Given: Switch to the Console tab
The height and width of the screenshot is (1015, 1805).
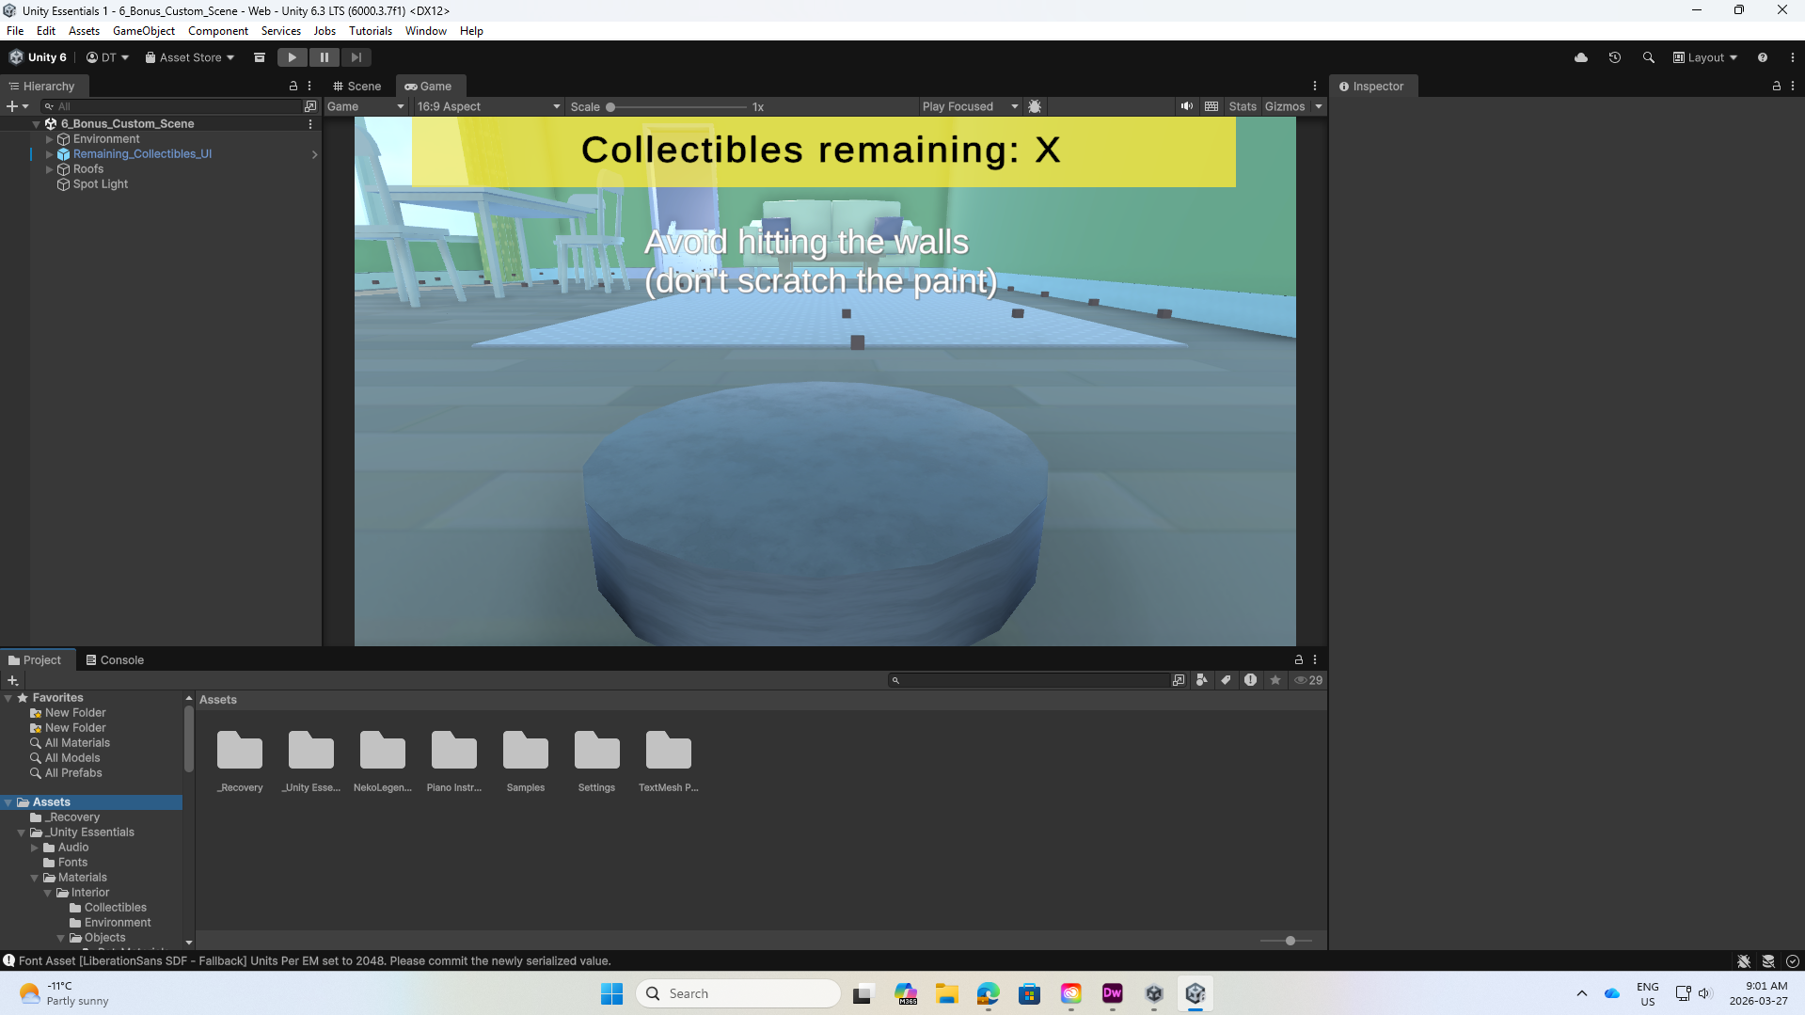Looking at the screenshot, I should 115,659.
